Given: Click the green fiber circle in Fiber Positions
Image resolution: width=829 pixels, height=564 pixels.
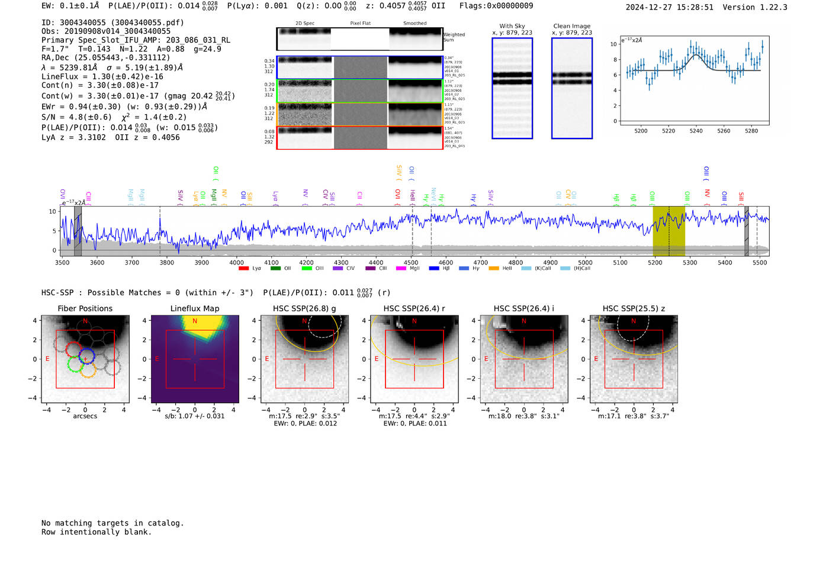Looking at the screenshot, I should [x=75, y=363].
